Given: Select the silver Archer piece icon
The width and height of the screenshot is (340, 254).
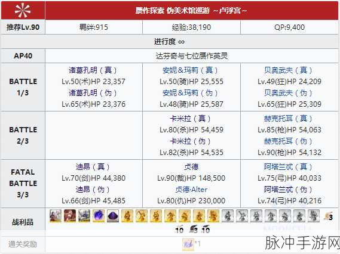Looking at the screenshot, I should point(242,216).
